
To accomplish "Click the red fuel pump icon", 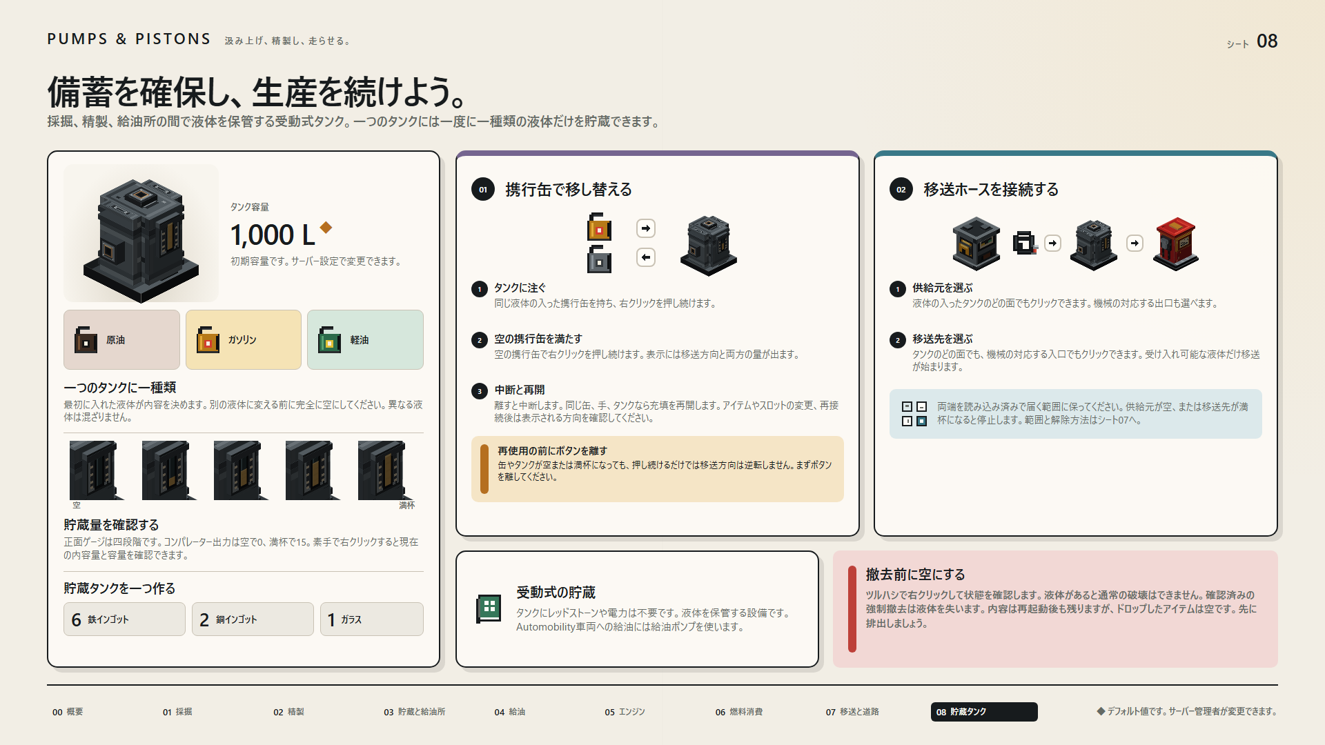I will [1176, 244].
